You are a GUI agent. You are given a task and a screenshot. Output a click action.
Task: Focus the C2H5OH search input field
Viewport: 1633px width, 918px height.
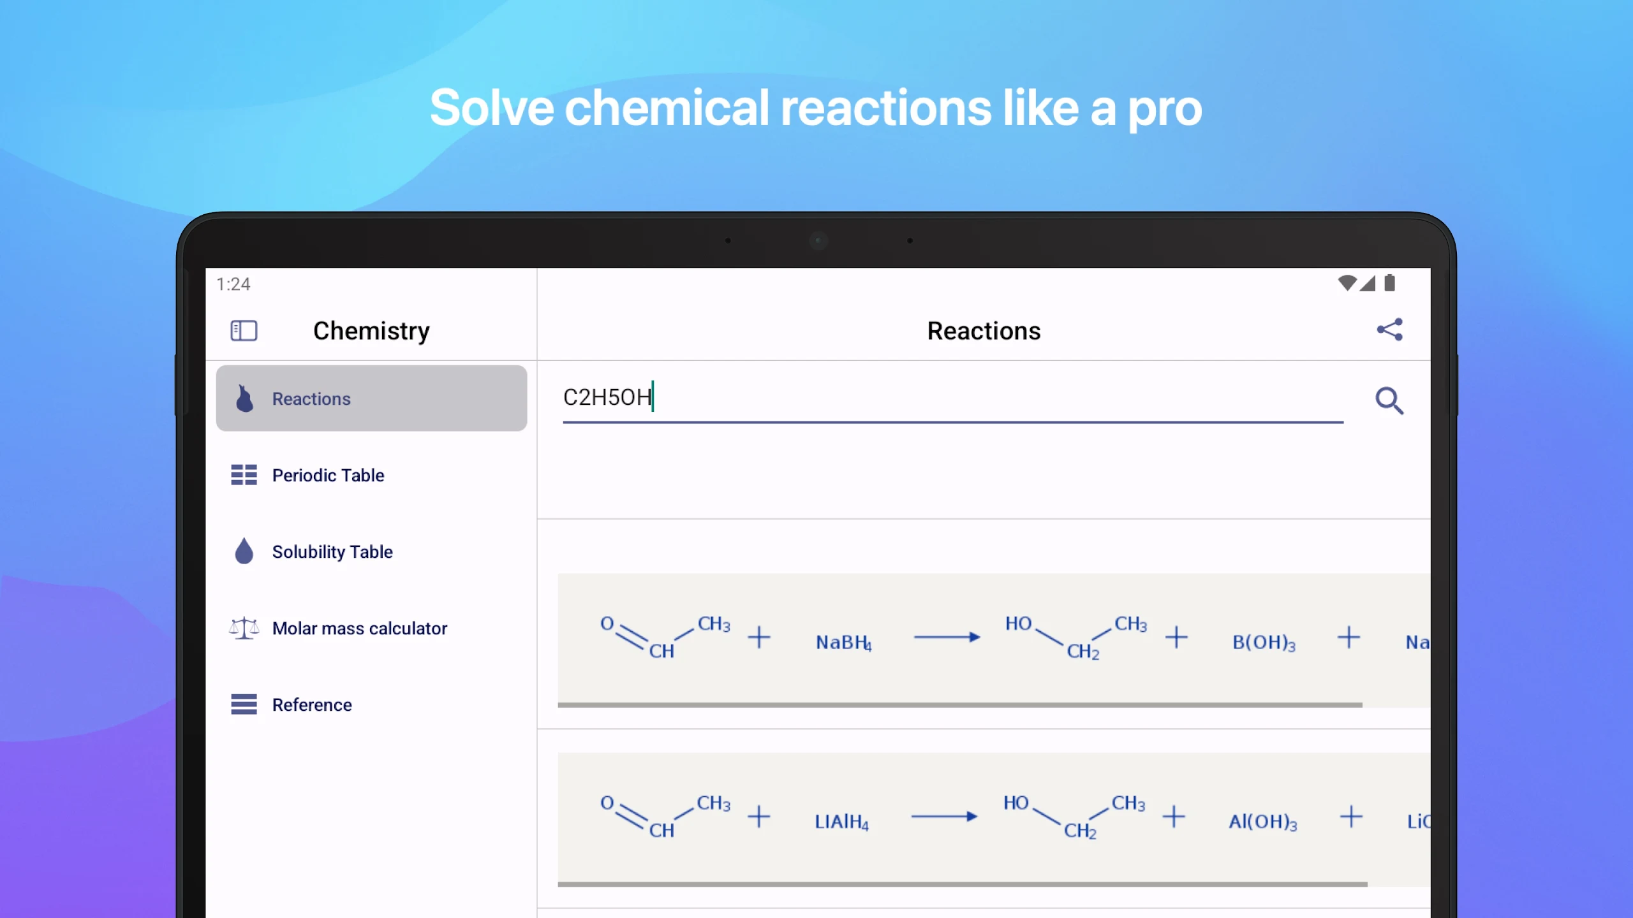pyautogui.click(x=950, y=398)
